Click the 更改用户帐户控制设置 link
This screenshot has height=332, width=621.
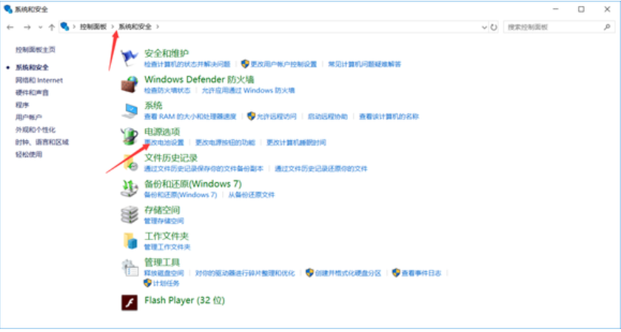coord(283,64)
